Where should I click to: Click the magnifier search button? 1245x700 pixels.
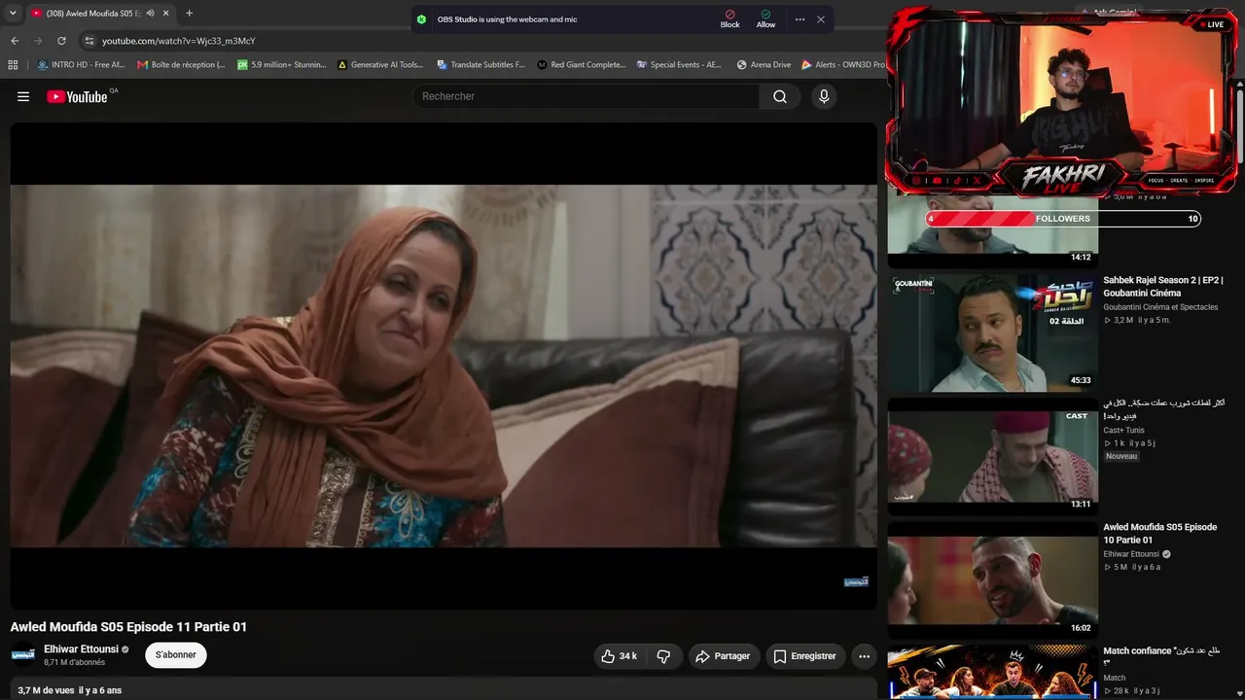click(780, 96)
